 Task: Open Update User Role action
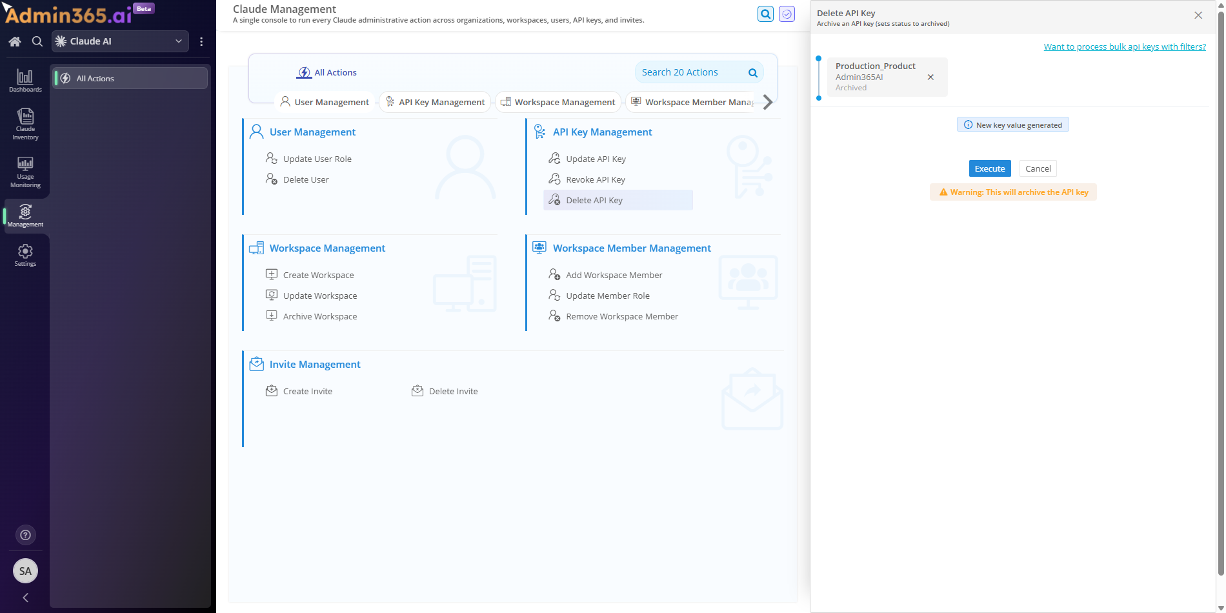[x=308, y=159]
